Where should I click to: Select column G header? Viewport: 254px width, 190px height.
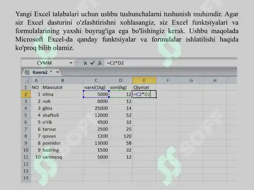coord(191,80)
